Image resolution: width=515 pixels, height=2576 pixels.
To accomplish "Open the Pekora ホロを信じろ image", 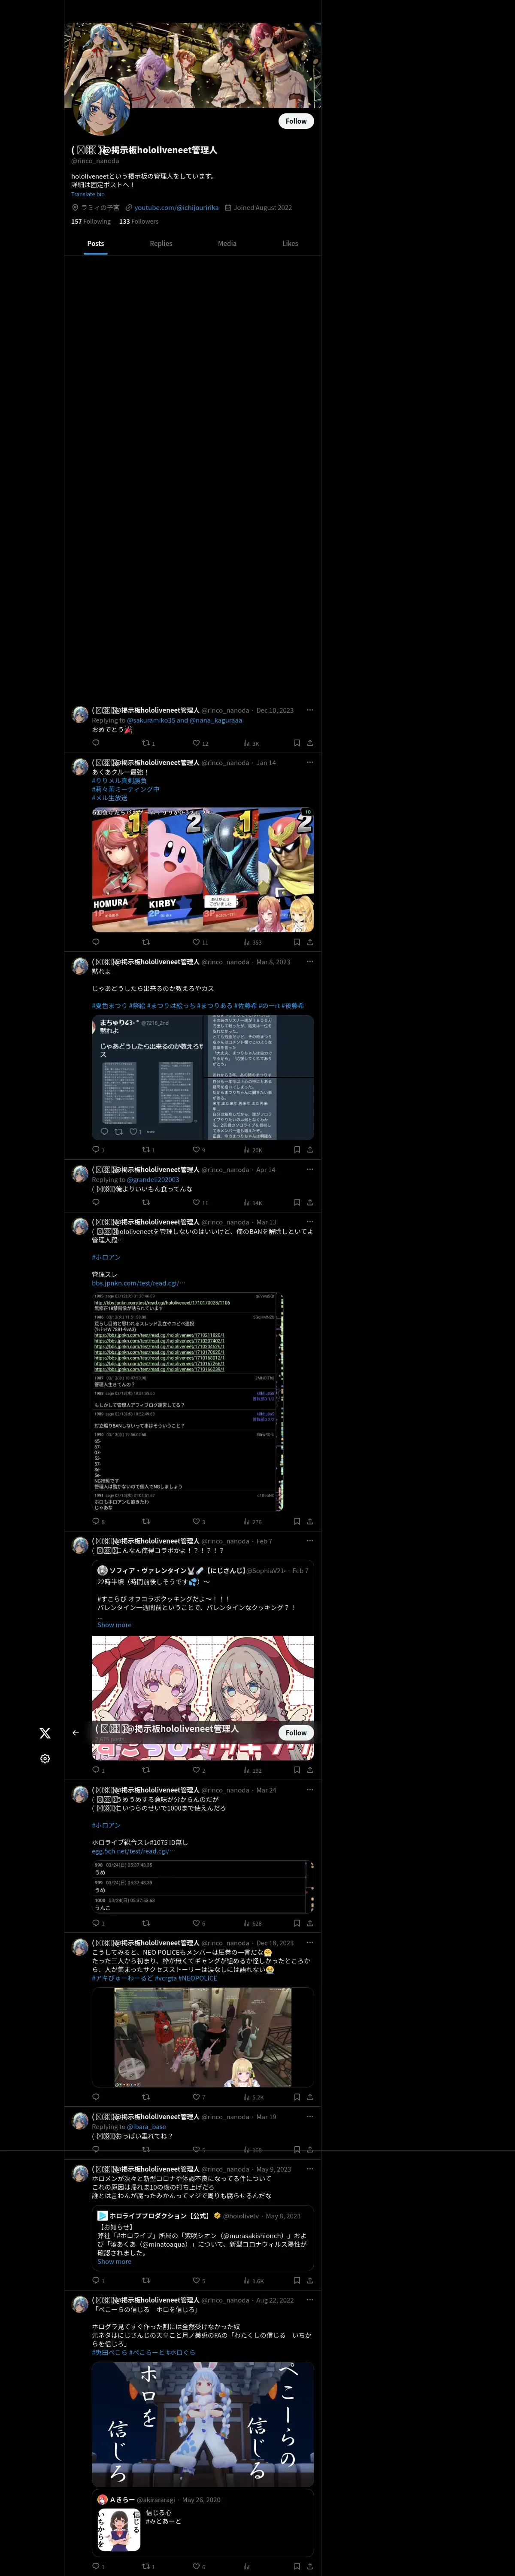I will coord(203,2425).
